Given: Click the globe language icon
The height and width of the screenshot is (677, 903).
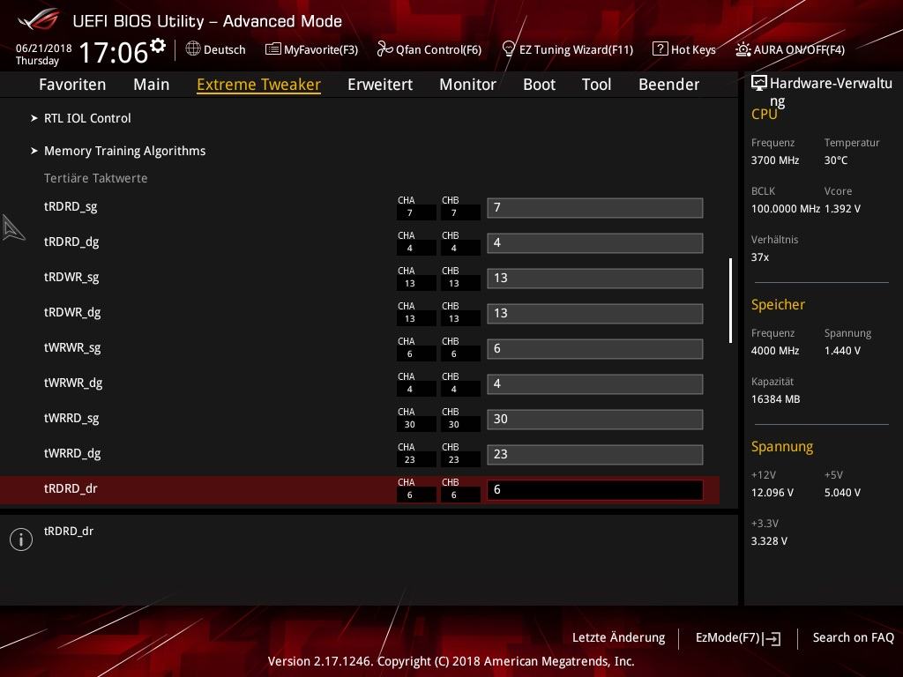Looking at the screenshot, I should [193, 49].
